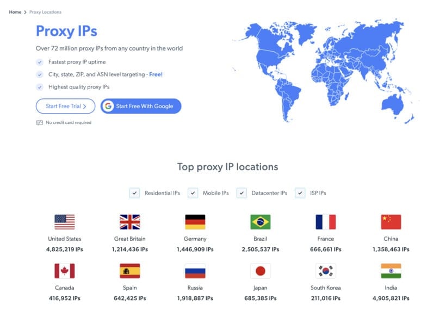Select the Brazil flag

pyautogui.click(x=261, y=222)
